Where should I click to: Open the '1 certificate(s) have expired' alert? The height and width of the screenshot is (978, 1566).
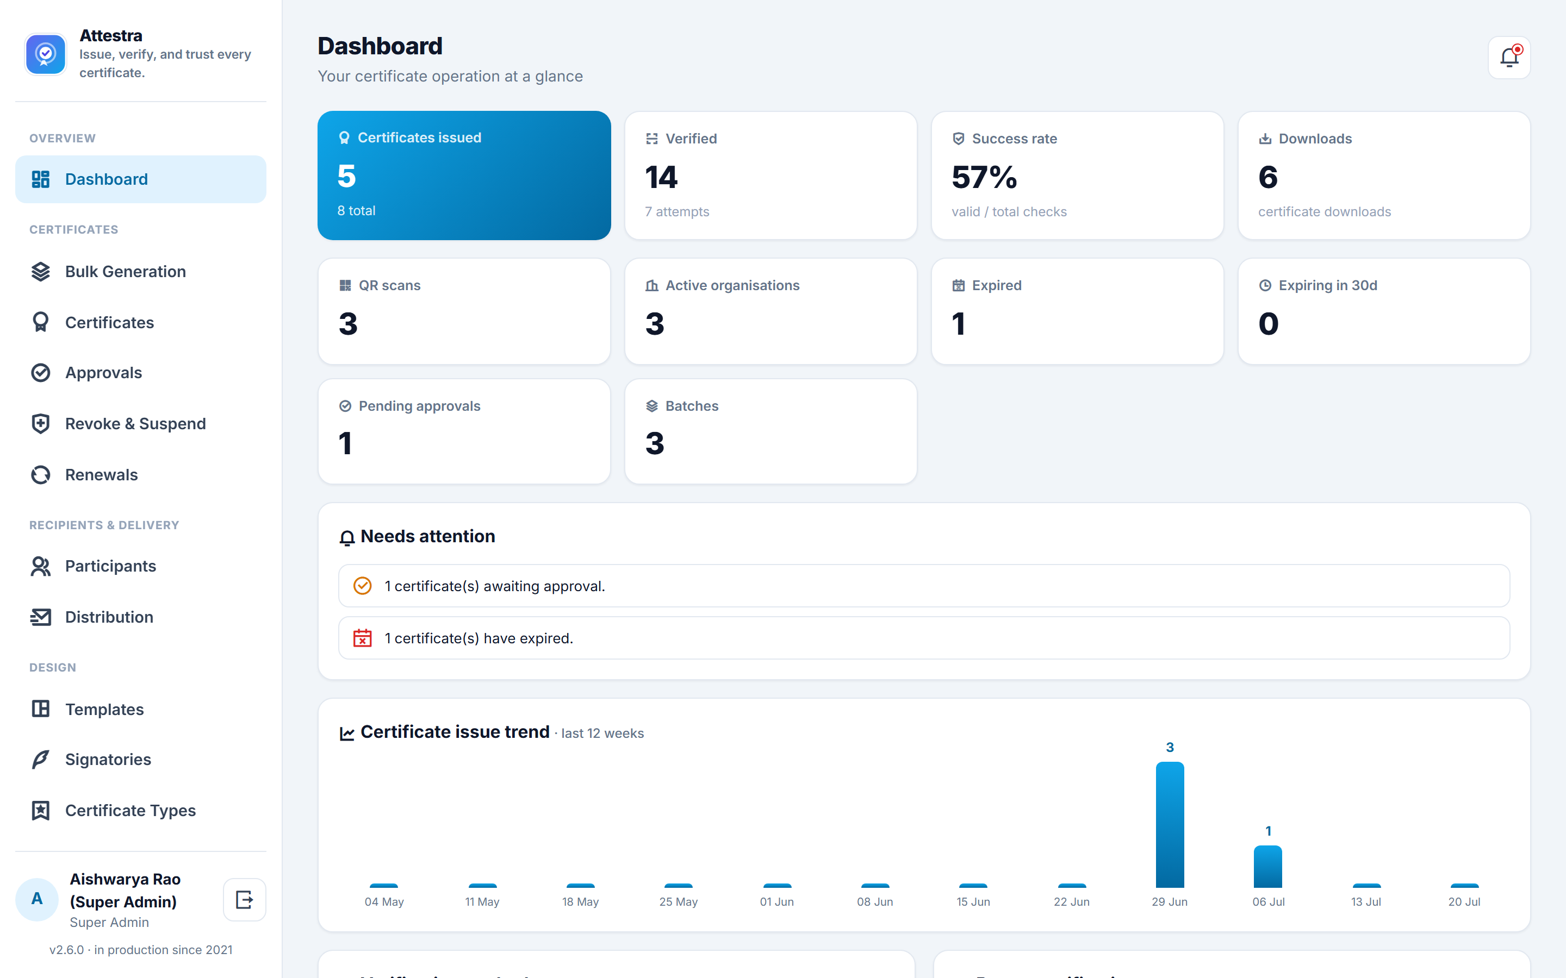click(x=924, y=638)
